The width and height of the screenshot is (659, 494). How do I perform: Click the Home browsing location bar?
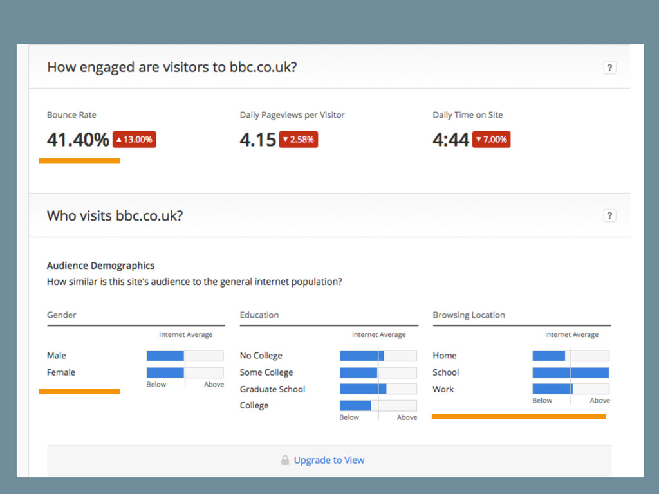click(x=571, y=356)
